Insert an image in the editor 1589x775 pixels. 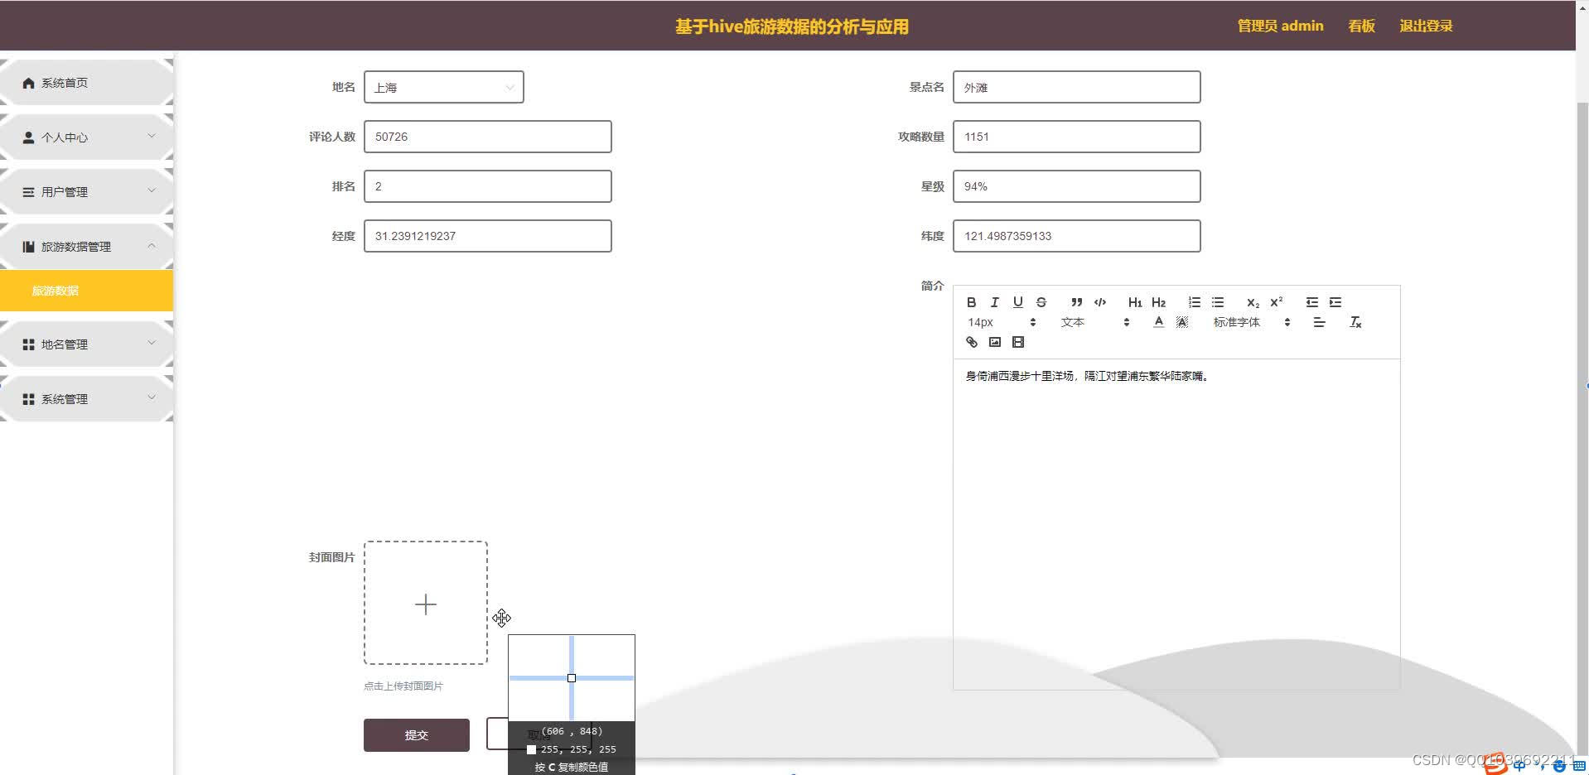[x=995, y=342]
